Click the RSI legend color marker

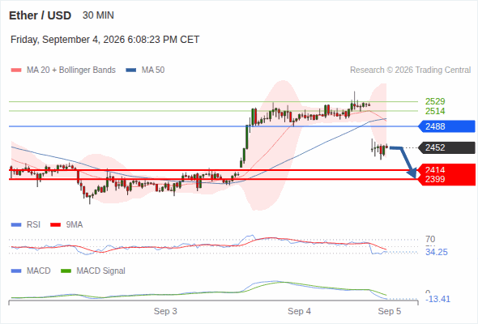tap(16, 225)
